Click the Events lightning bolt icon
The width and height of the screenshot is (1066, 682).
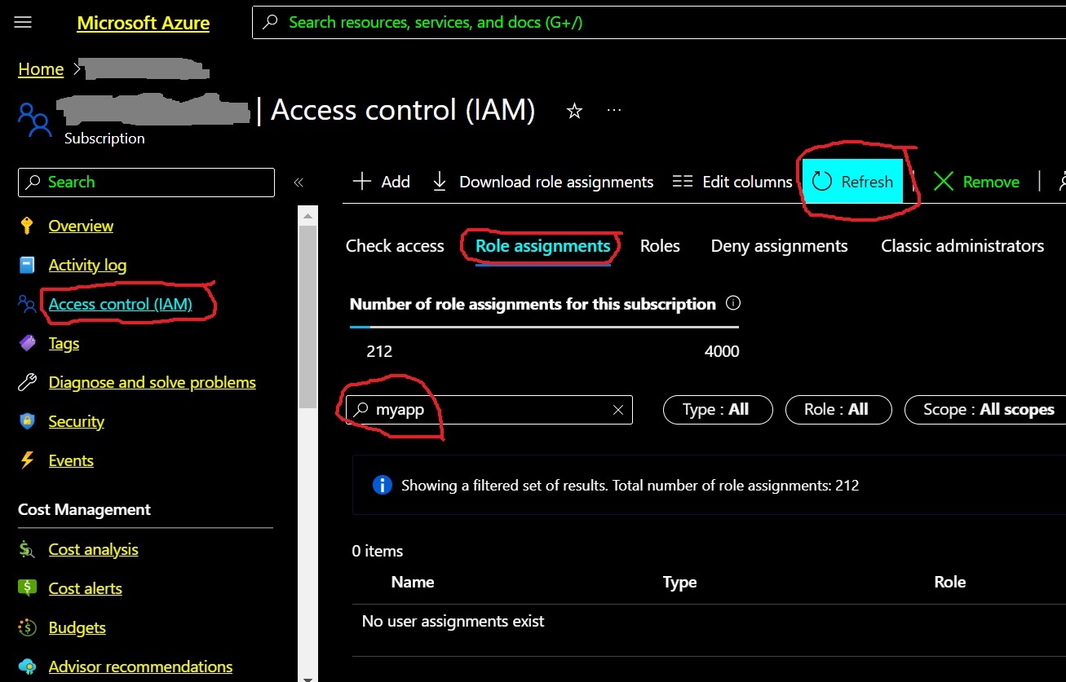pyautogui.click(x=27, y=460)
